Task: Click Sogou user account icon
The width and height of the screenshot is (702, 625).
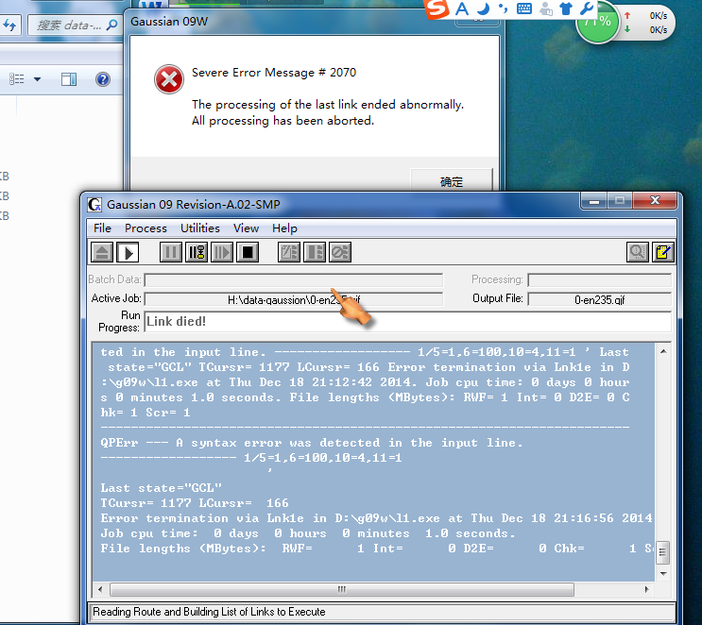Action: (546, 8)
